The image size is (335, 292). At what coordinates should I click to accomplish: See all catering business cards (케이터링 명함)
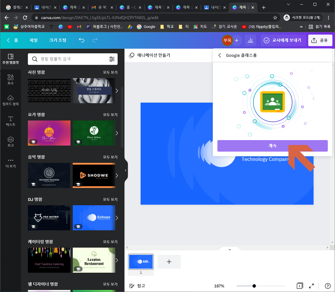click(110, 242)
